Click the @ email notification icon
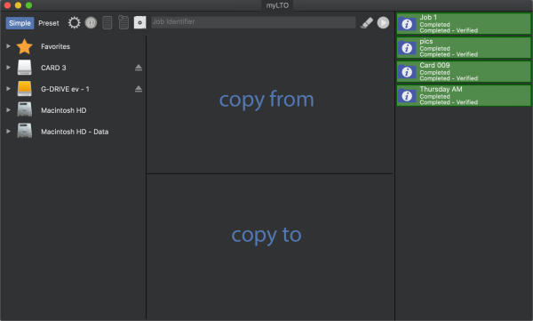 [x=91, y=23]
